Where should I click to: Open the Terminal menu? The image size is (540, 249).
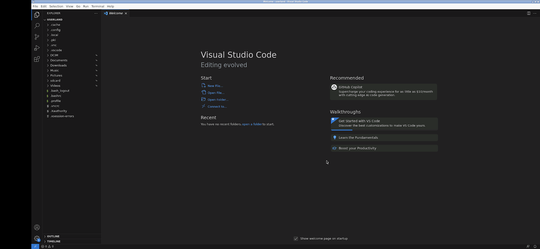pyautogui.click(x=98, y=6)
